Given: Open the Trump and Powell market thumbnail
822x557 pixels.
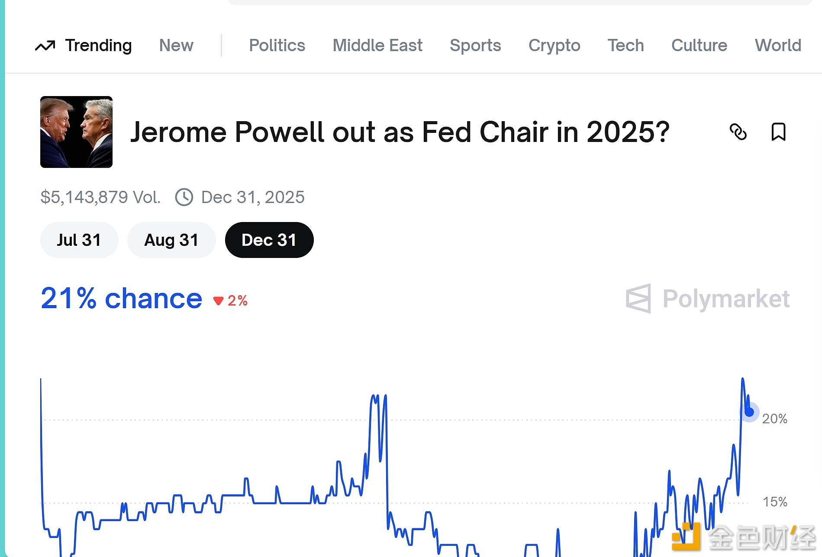Looking at the screenshot, I should (x=76, y=132).
